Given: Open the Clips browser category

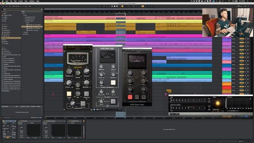Looking at the screenshot, I should [x=5, y=40].
